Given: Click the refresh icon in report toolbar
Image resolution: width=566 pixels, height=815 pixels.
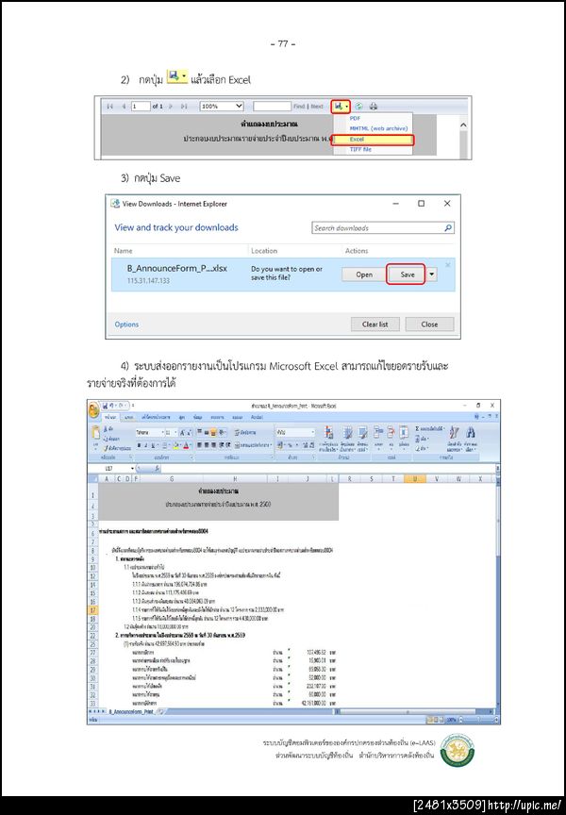Looking at the screenshot, I should click(358, 107).
